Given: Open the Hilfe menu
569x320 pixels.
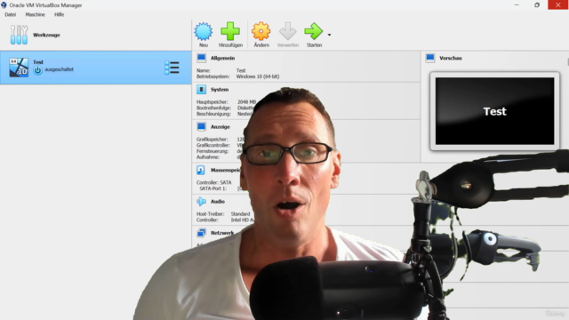Looking at the screenshot, I should 60,14.
